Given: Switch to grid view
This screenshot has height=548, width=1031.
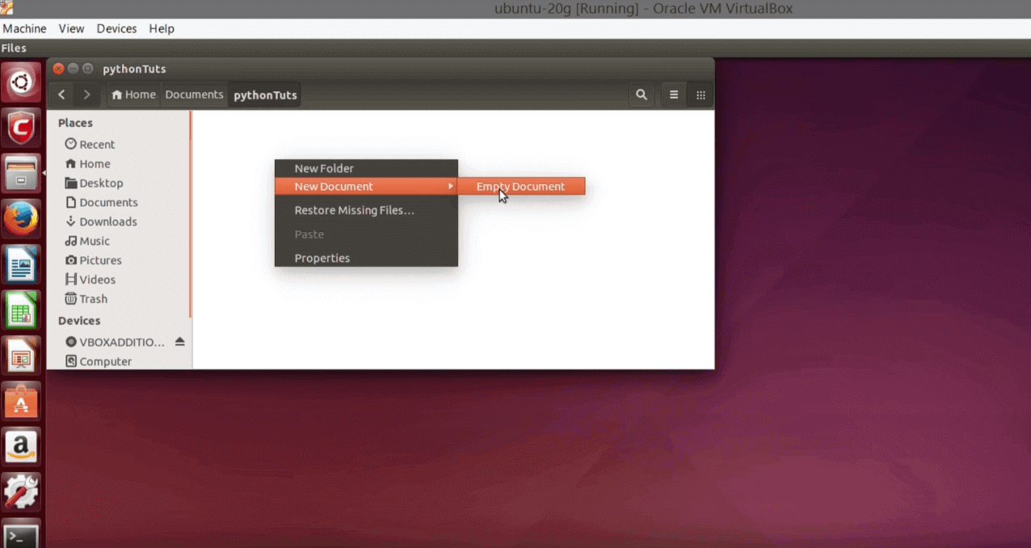Looking at the screenshot, I should click(x=700, y=95).
